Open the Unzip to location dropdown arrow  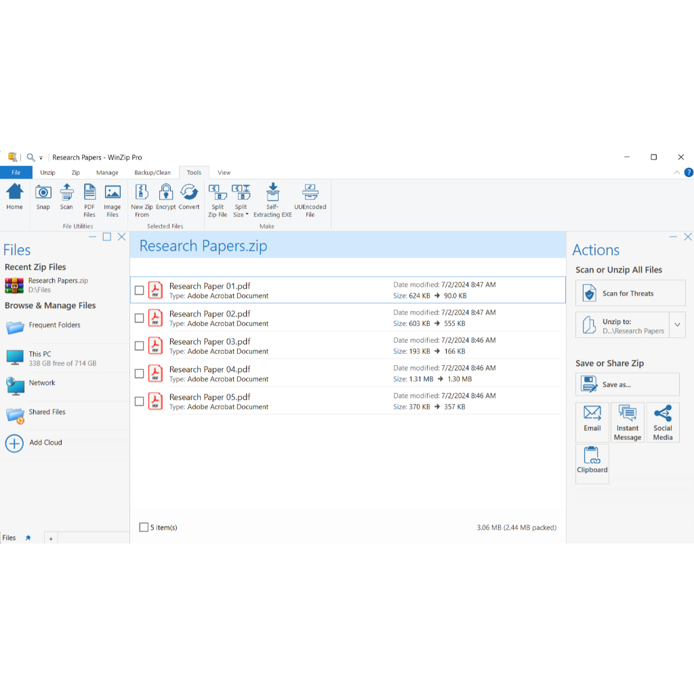[677, 325]
